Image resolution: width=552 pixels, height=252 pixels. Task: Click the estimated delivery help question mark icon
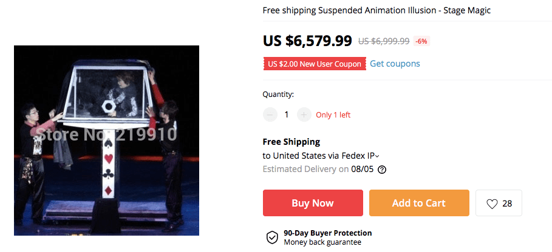tap(382, 170)
